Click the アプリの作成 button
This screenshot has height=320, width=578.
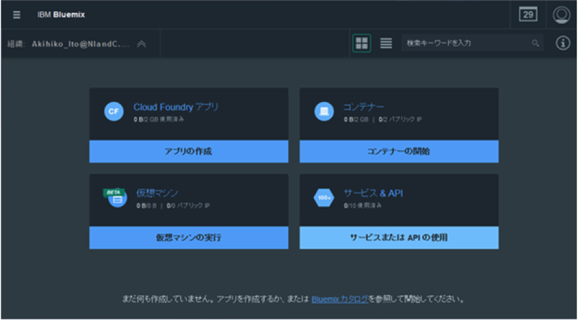coord(189,152)
